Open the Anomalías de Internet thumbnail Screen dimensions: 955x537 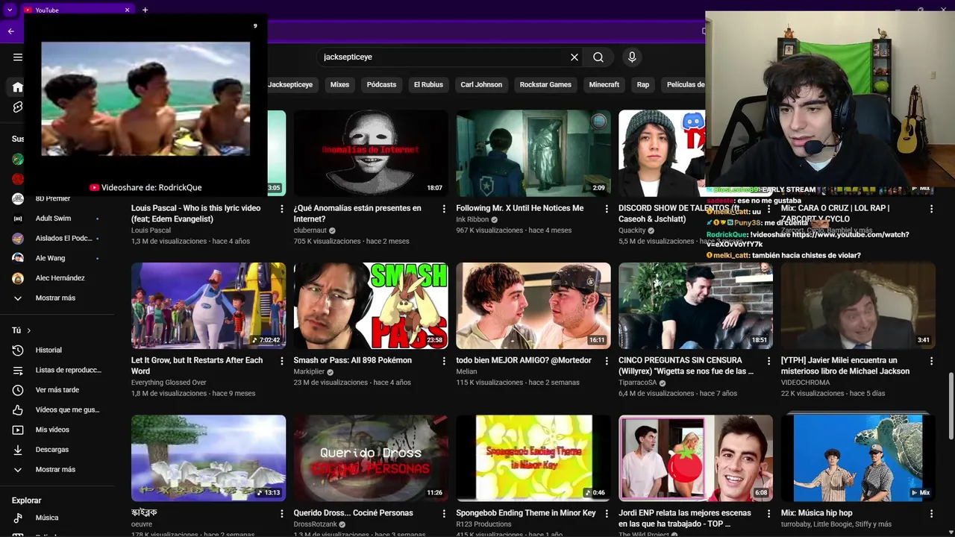click(371, 154)
